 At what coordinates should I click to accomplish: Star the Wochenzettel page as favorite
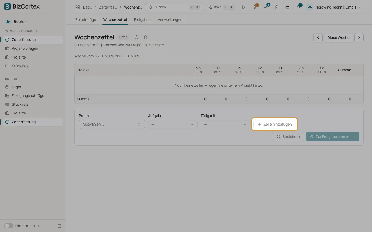click(145, 37)
